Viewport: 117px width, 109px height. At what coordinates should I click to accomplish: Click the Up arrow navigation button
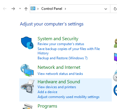tap(26, 9)
